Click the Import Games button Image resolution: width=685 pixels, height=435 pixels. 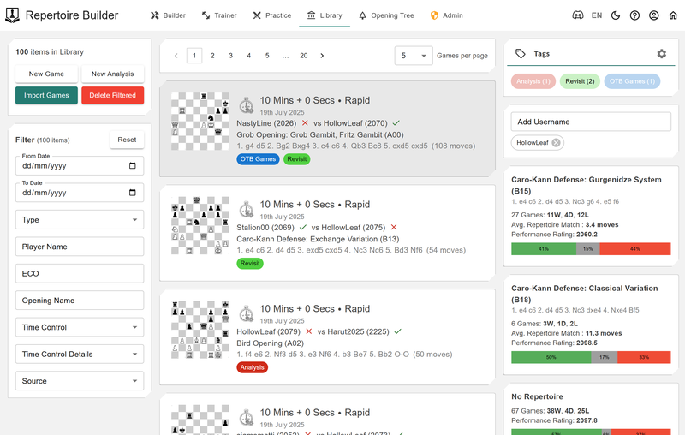click(46, 95)
